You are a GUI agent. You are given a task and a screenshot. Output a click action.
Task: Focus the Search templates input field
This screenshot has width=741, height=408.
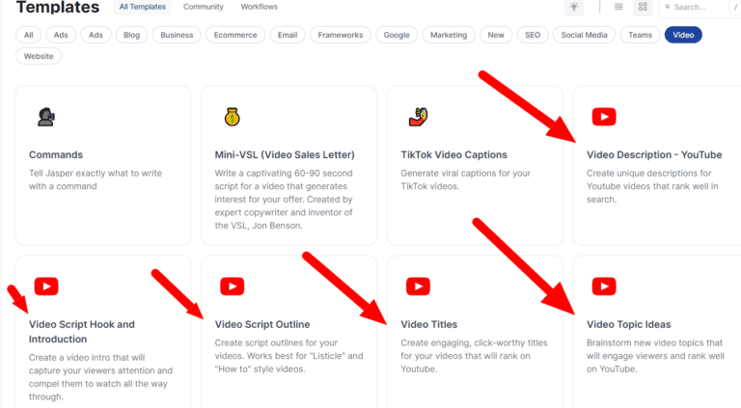(x=700, y=7)
